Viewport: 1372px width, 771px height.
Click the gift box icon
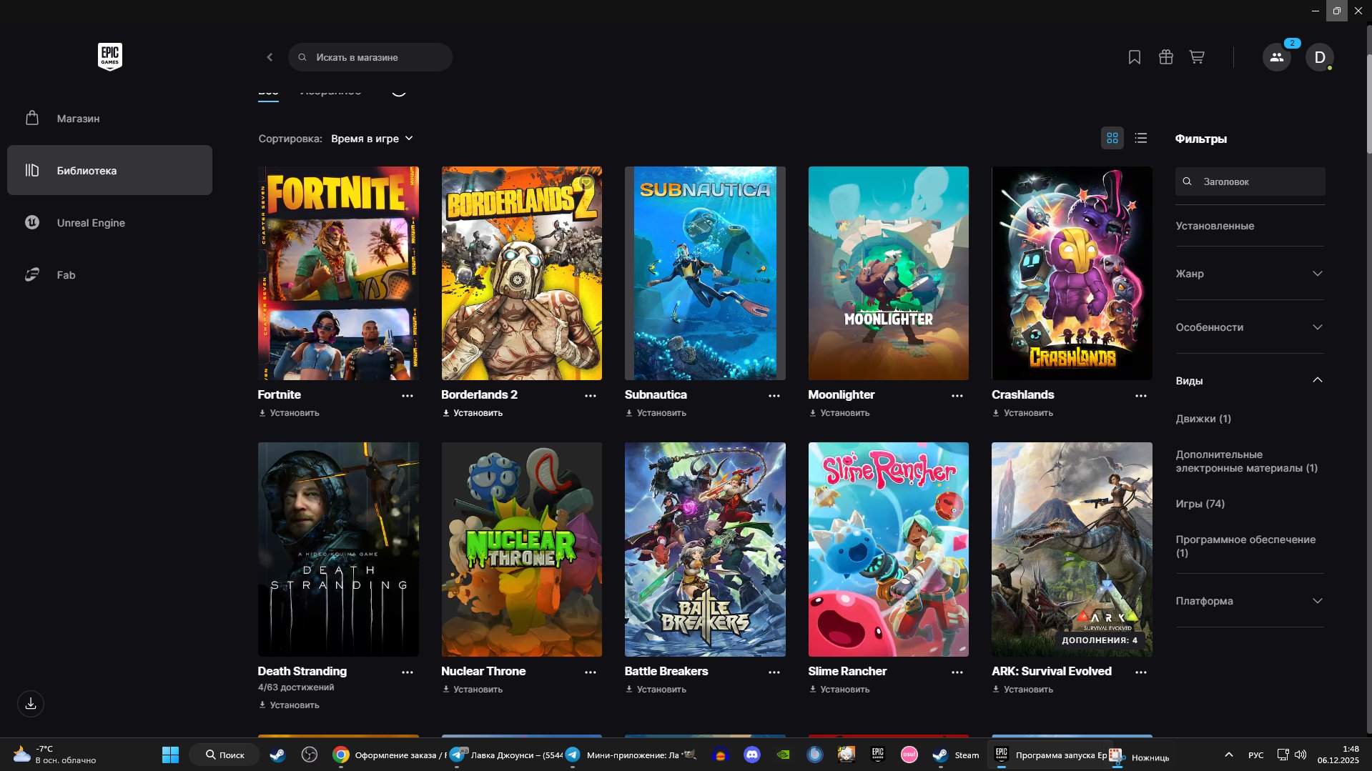1165,57
